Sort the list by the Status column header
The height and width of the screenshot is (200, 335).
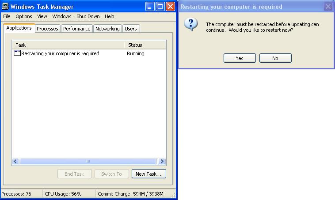[x=145, y=45]
